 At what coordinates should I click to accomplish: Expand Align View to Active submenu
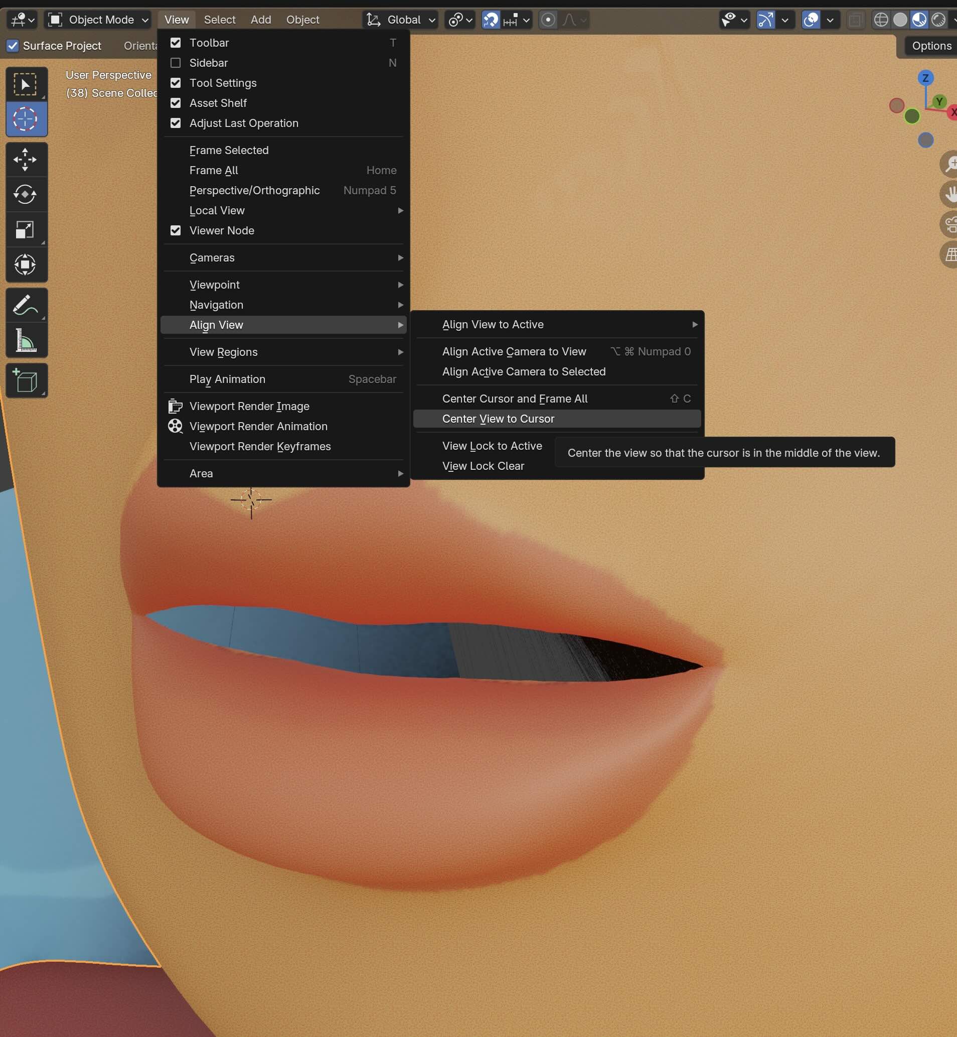coord(557,324)
